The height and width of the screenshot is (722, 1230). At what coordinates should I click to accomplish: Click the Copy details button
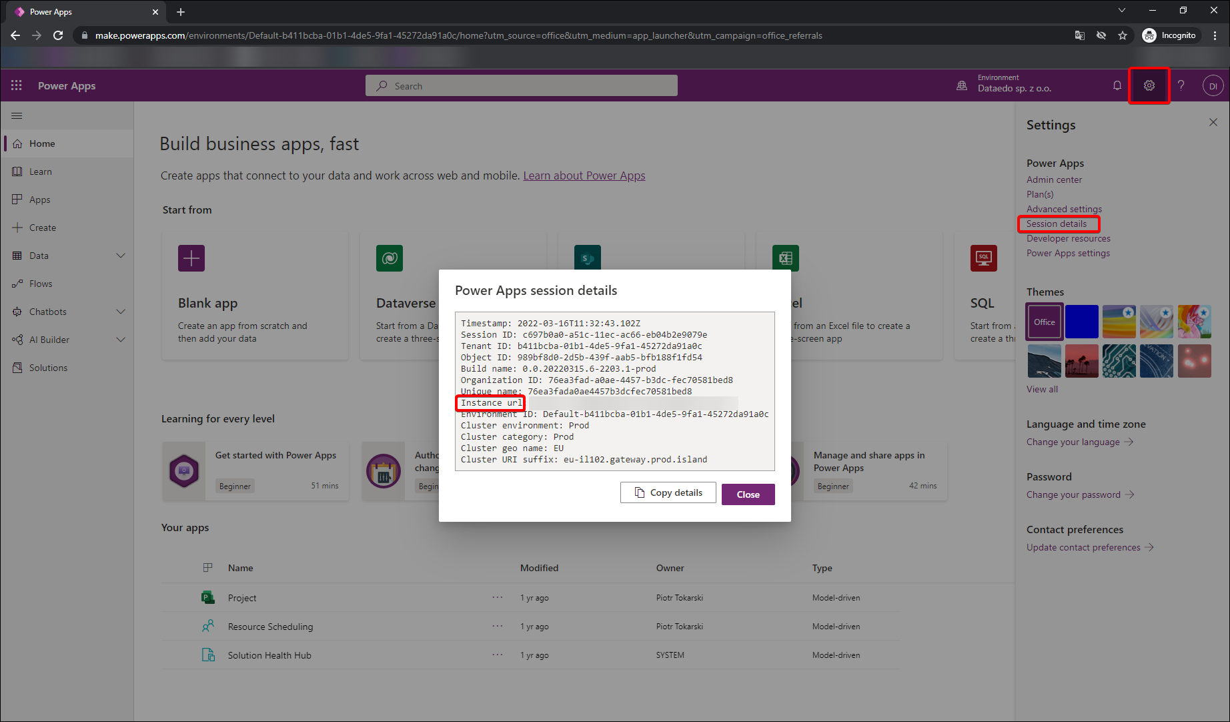[668, 492]
